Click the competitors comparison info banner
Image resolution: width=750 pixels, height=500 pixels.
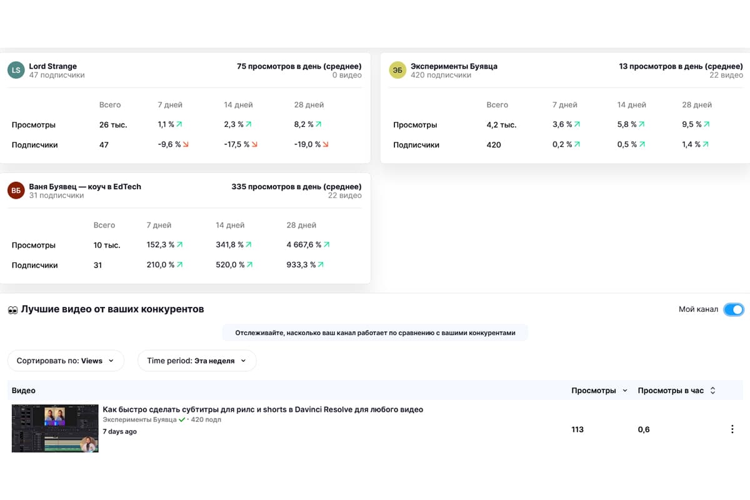coord(375,333)
